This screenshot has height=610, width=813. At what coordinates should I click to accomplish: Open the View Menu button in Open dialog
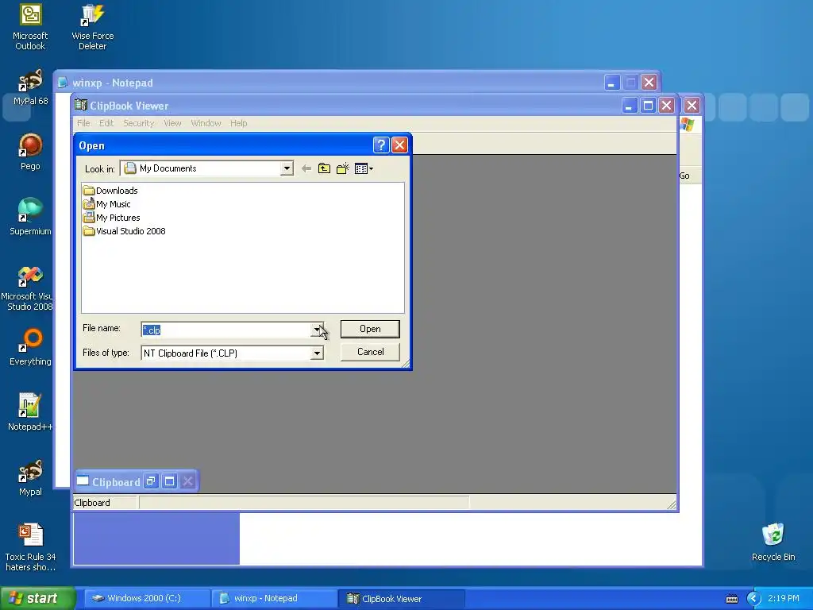pyautogui.click(x=364, y=168)
